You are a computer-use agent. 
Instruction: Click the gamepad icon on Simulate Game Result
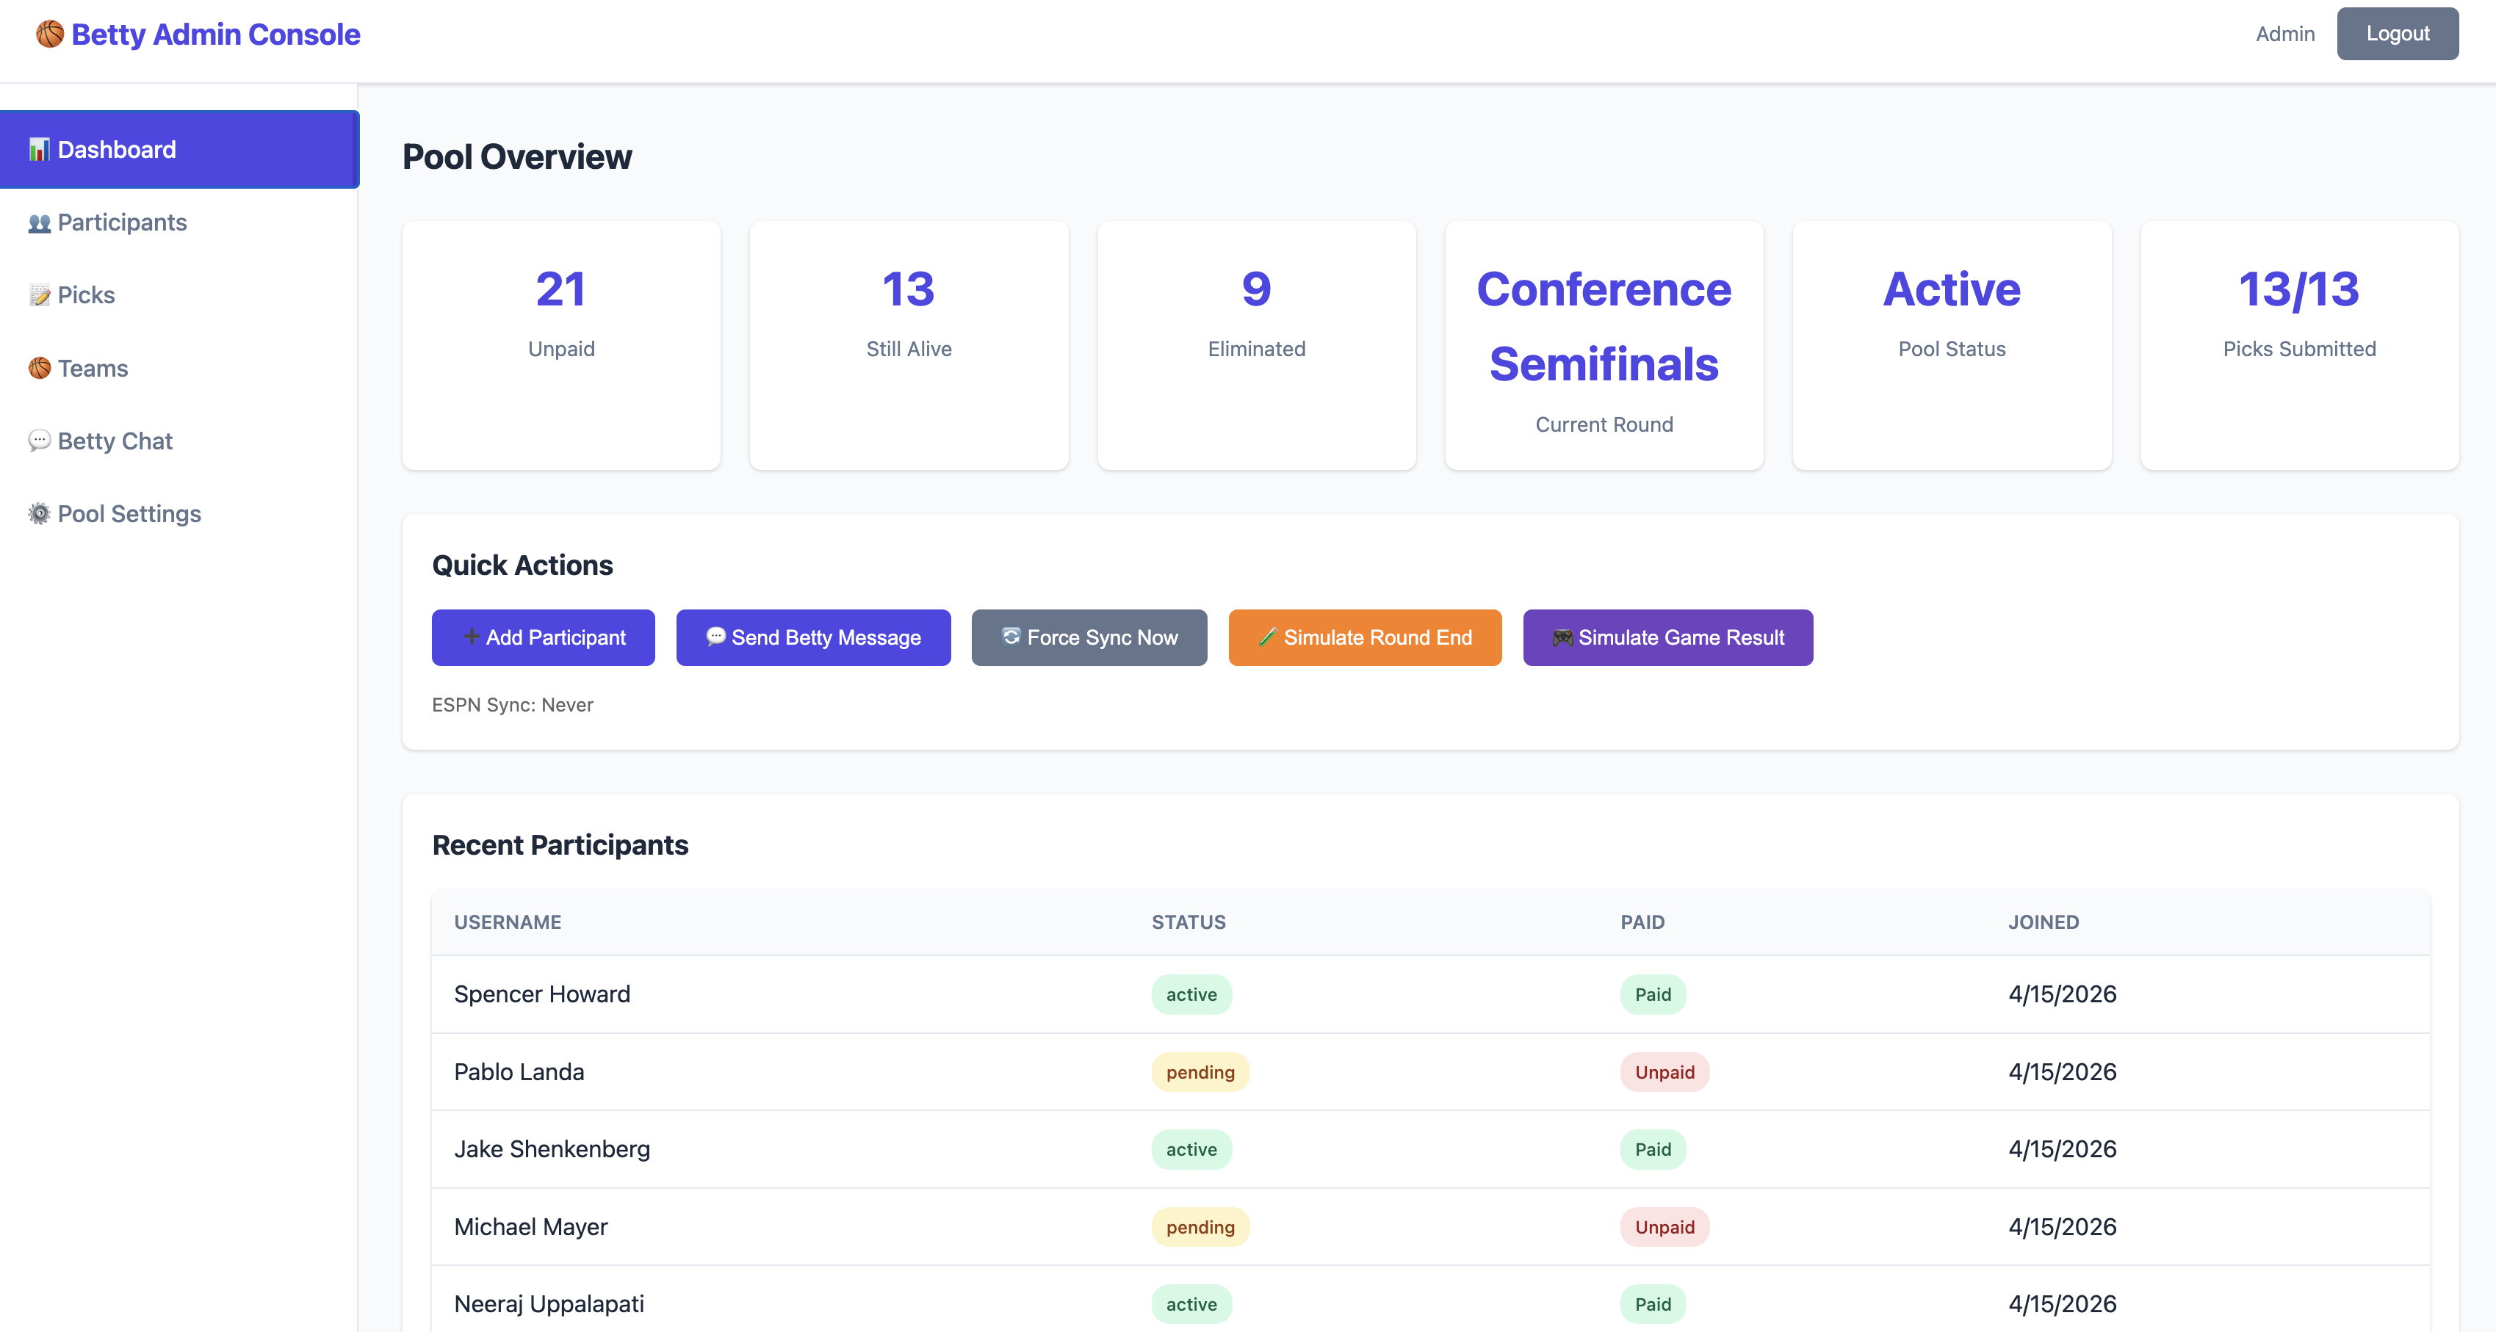[1563, 637]
